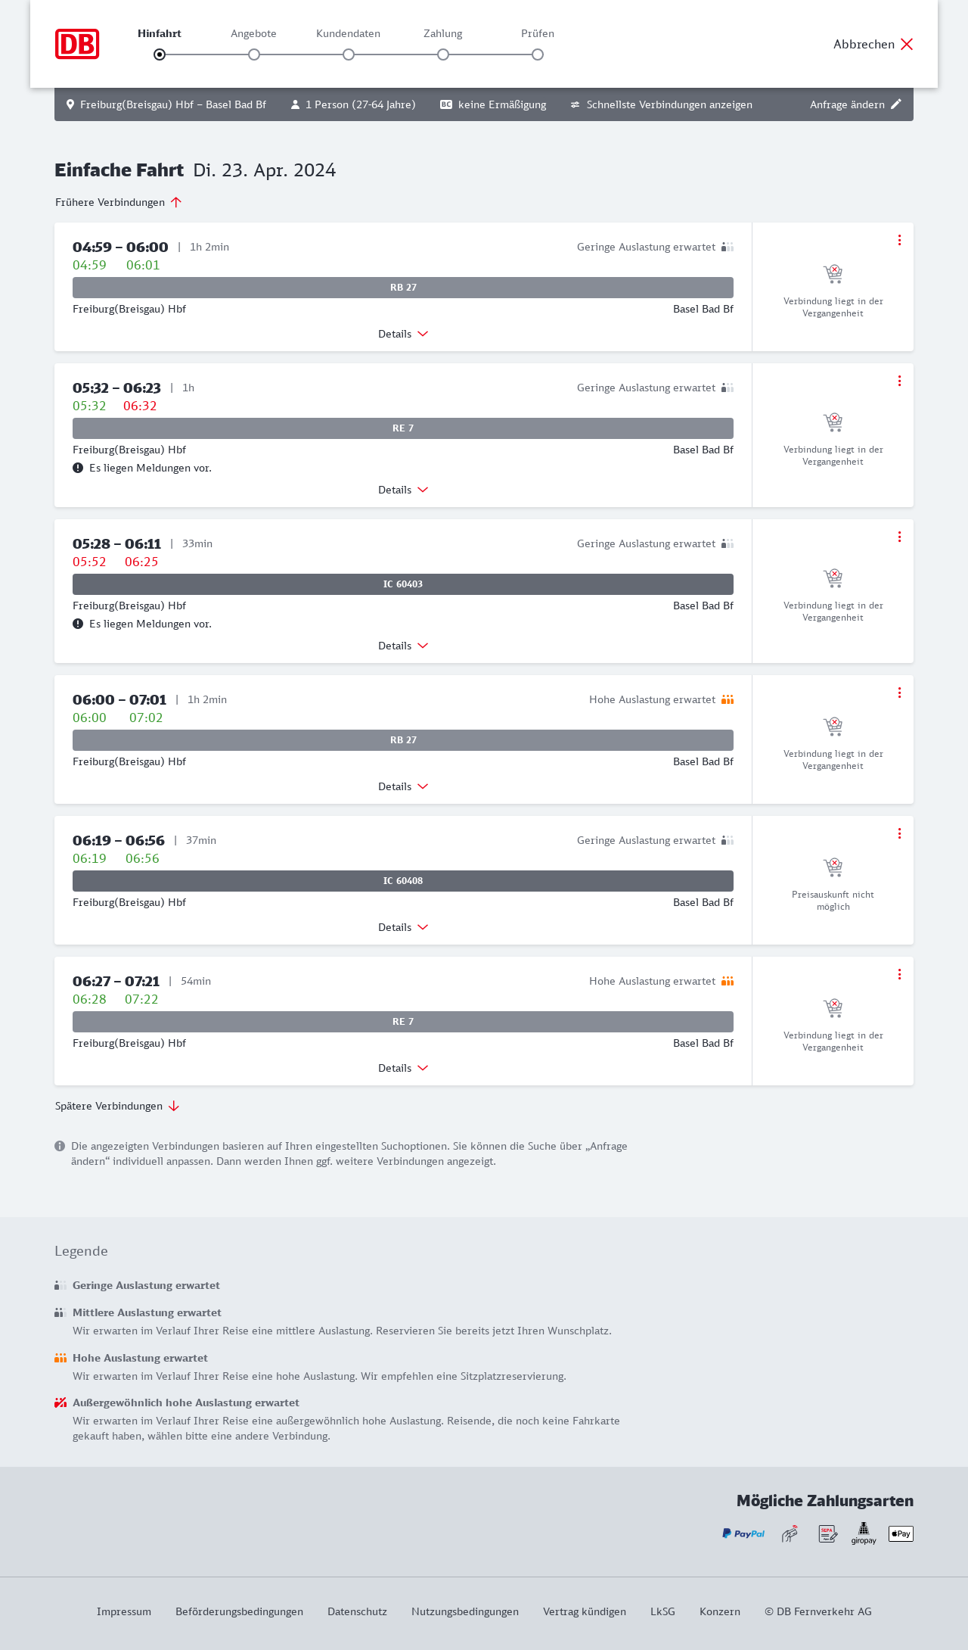Click warning icon on the RE 7 05:32 connection
Image resolution: width=968 pixels, height=1650 pixels.
(x=78, y=468)
